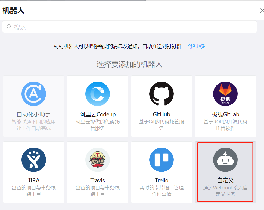Close the 机器人 dialog
264x210 pixels.
(262, 11)
